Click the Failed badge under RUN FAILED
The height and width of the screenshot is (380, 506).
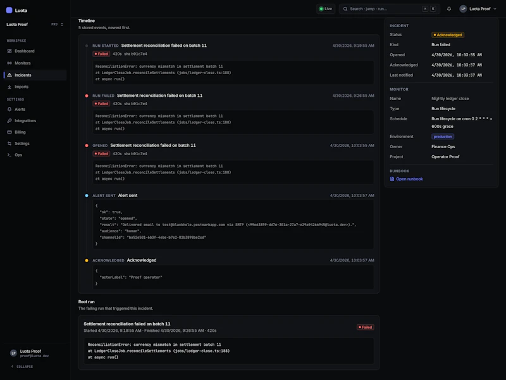[x=101, y=104]
